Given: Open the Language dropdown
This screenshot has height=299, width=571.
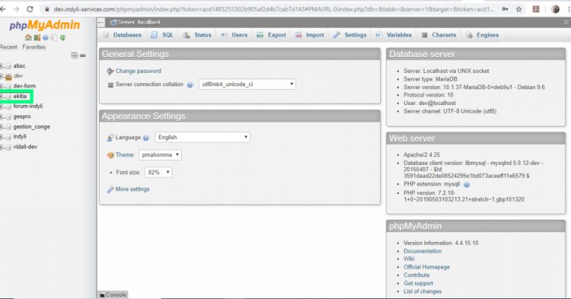Looking at the screenshot, I should pyautogui.click(x=203, y=137).
